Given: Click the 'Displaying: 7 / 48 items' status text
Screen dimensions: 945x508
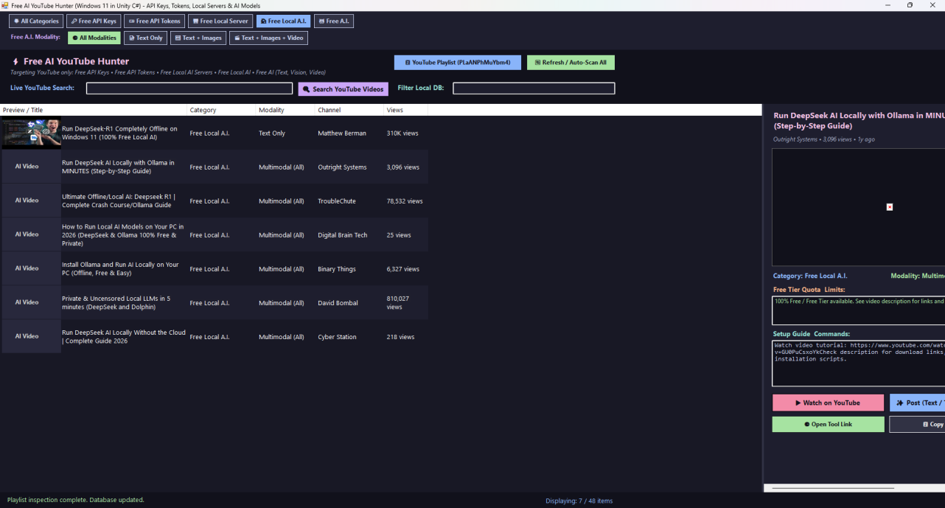Looking at the screenshot, I should [x=579, y=501].
